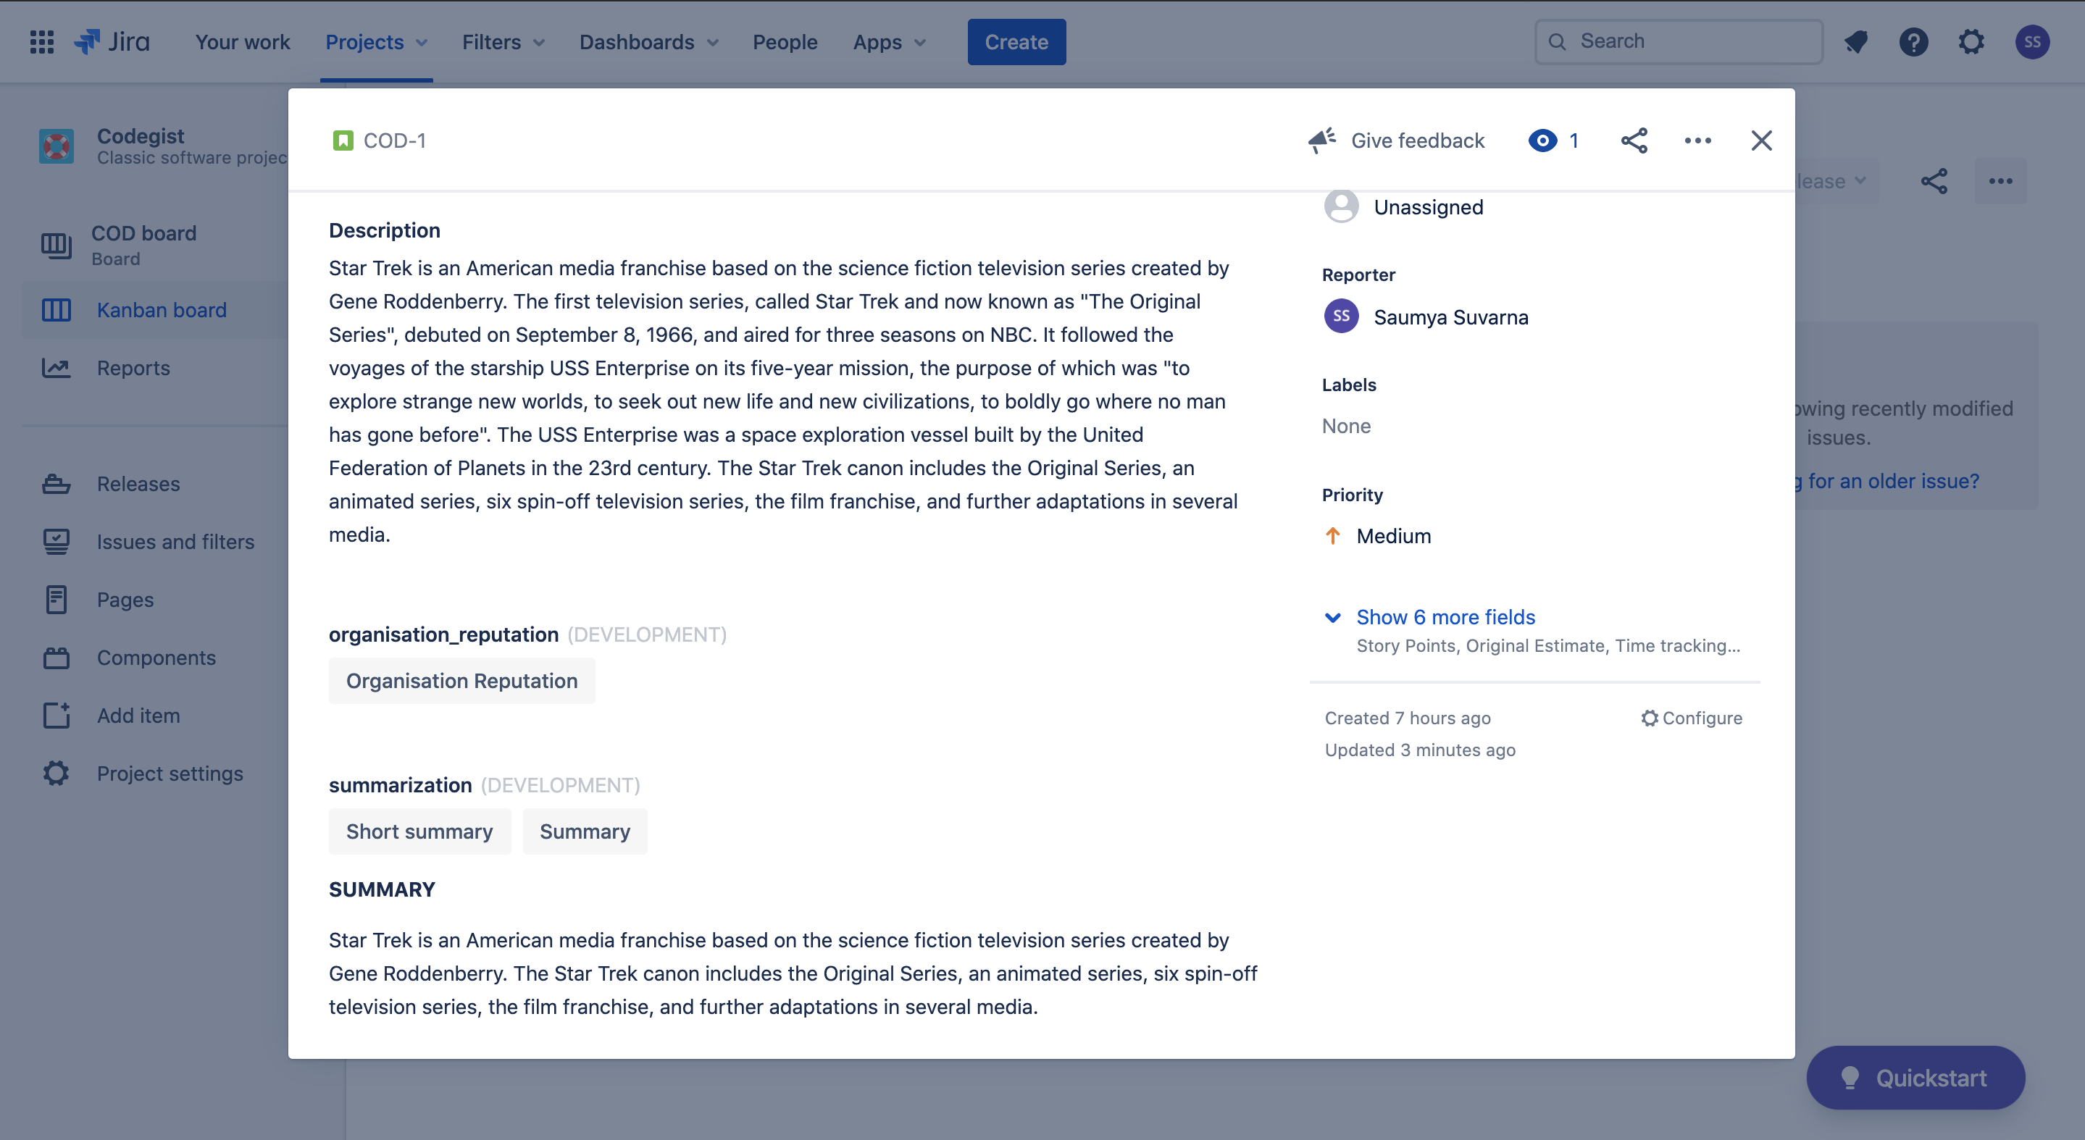Open the settings gear in top bar

point(1972,41)
